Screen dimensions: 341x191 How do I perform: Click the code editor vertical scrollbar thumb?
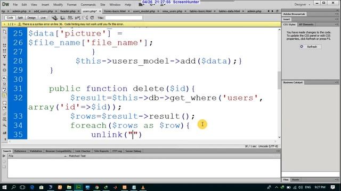(279, 80)
